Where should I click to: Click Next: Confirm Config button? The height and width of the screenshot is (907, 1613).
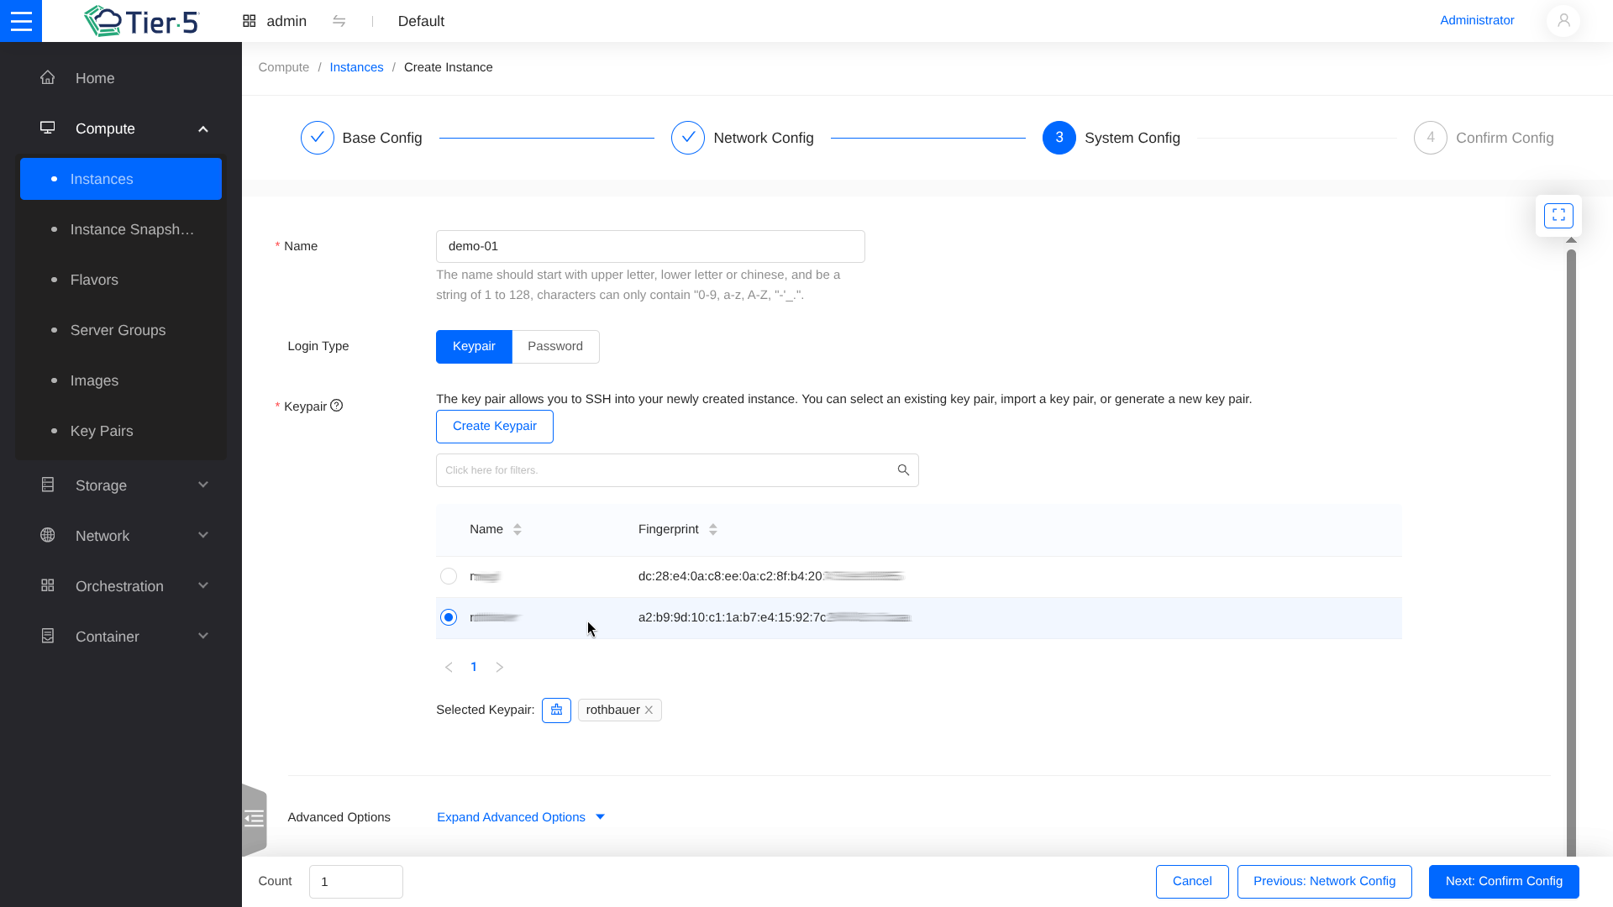point(1503,882)
